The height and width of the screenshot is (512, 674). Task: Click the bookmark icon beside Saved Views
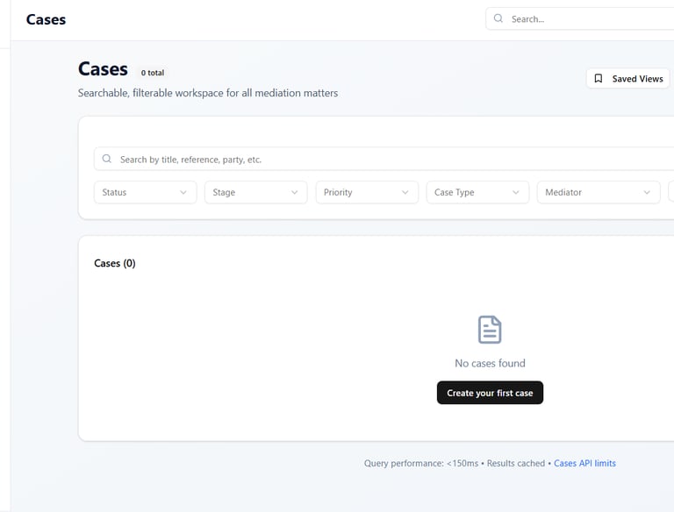pos(598,79)
